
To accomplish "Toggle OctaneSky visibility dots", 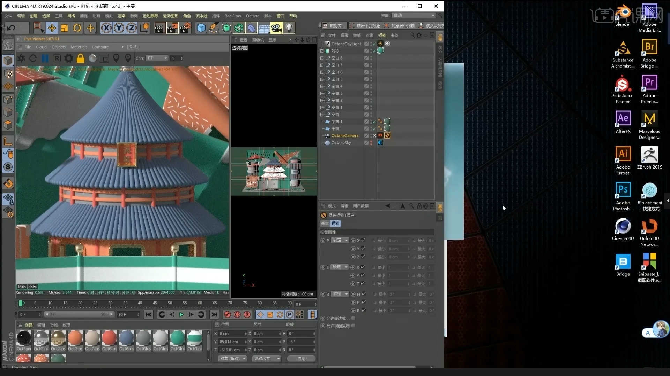I will click(371, 143).
